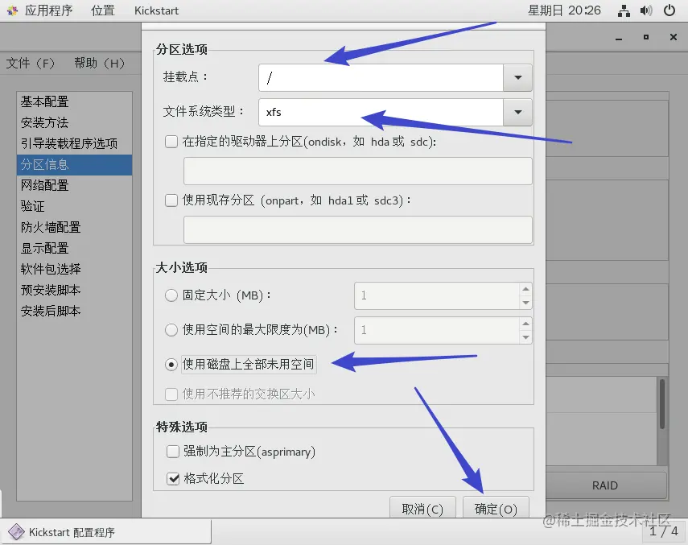Enable 使用现存分区 (onpart) checkbox

pyautogui.click(x=171, y=200)
